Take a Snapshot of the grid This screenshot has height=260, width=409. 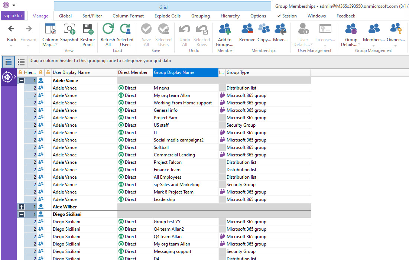pos(69,29)
